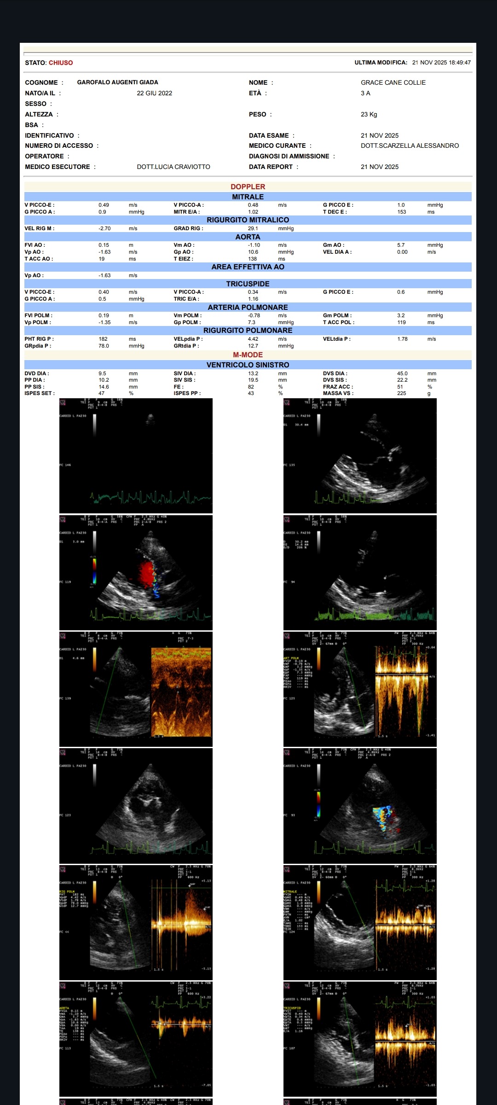Click the DATA ESAME date 21 NOV 2025
This screenshot has height=1105, width=497.
[380, 135]
